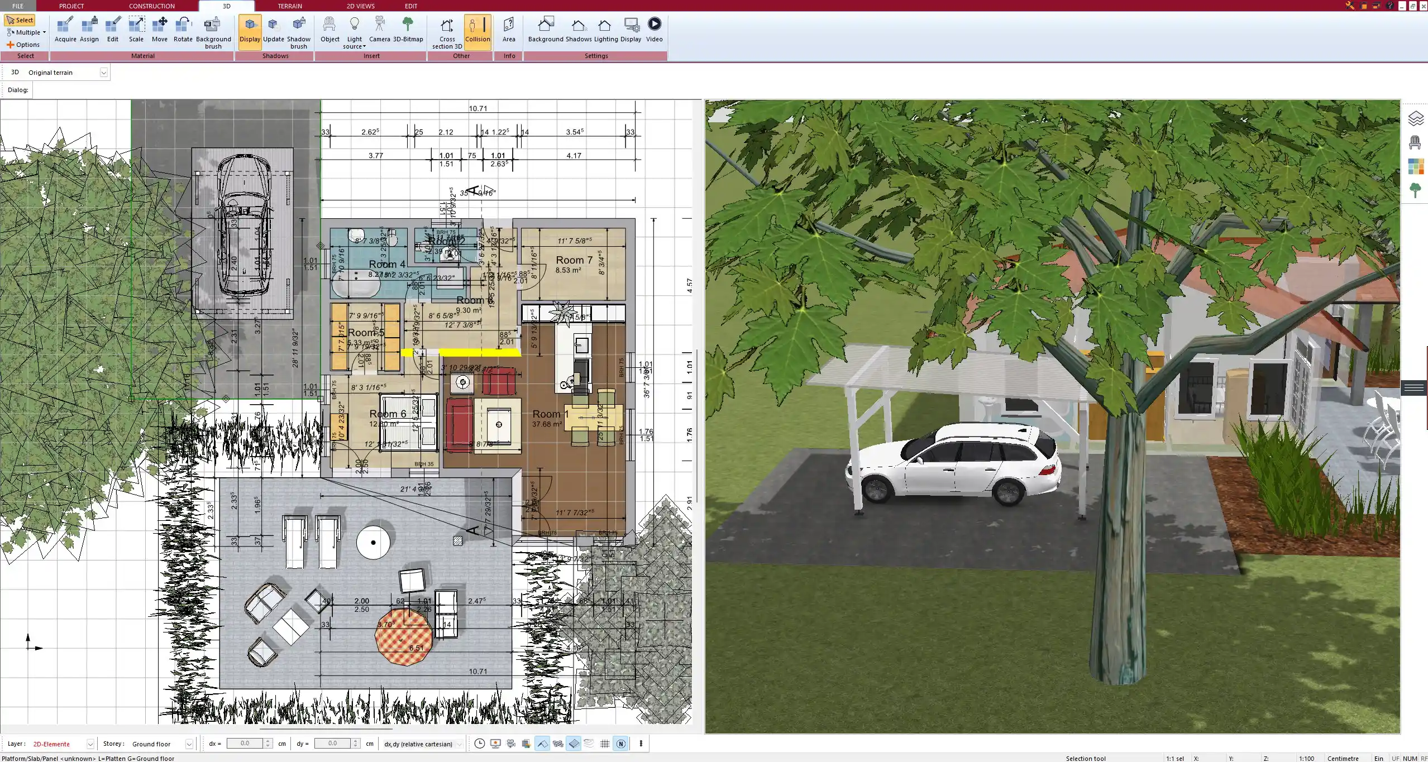Screen dimensions: 1428x762
Task: Click the Area info tool
Action: pos(509,30)
